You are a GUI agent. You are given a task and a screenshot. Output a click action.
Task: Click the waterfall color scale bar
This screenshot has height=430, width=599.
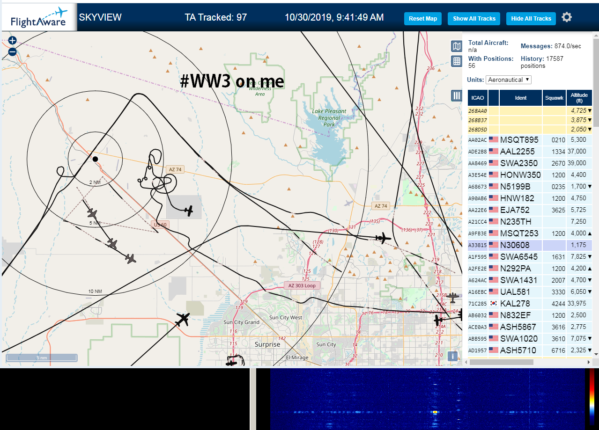(592, 397)
